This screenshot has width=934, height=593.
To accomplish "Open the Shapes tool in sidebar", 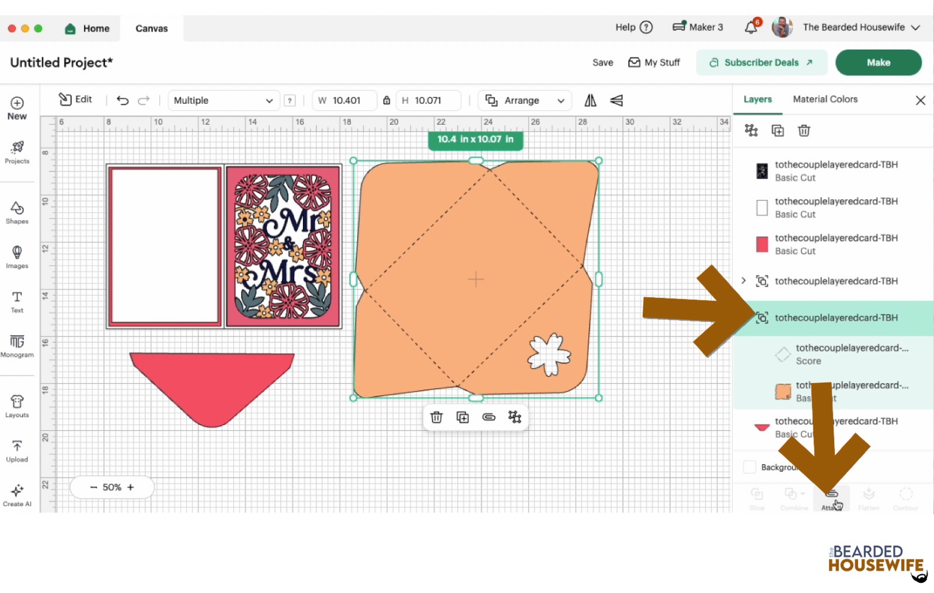I will [17, 212].
